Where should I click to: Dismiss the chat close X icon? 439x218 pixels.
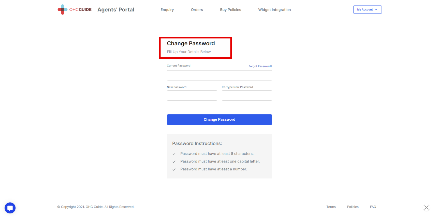tap(426, 208)
